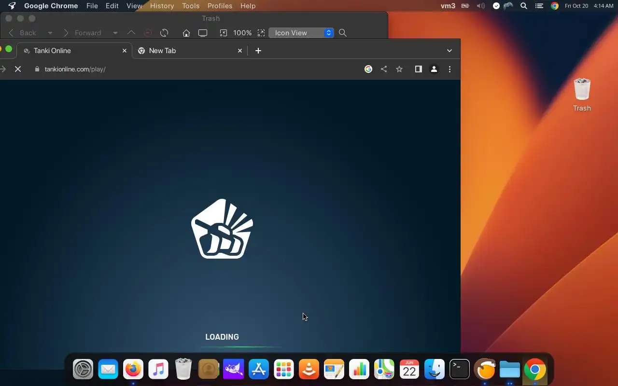Open Chrome three-dot menu
The width and height of the screenshot is (618, 386).
pyautogui.click(x=449, y=69)
